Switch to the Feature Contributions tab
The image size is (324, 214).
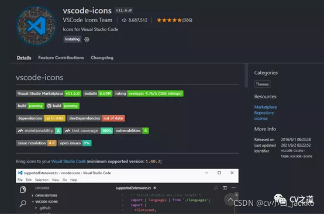coord(61,58)
